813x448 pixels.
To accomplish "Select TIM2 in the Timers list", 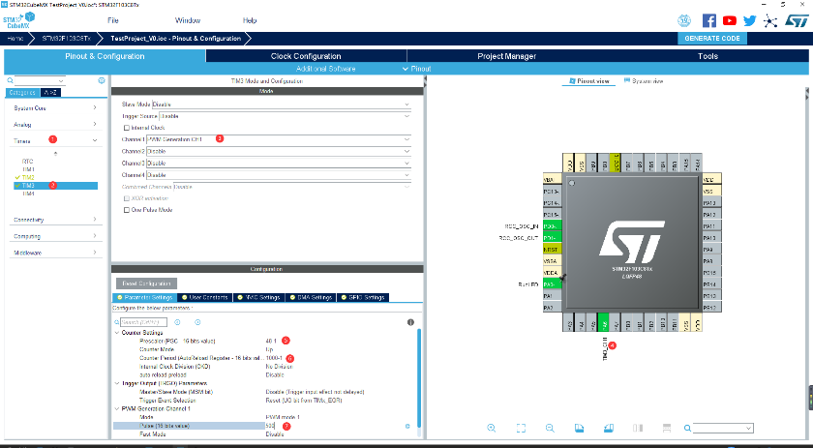I will [x=28, y=177].
